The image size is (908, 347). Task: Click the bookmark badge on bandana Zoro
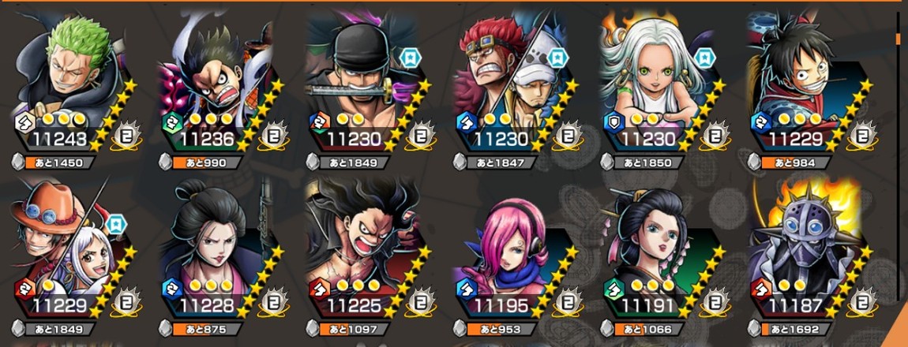(x=410, y=58)
